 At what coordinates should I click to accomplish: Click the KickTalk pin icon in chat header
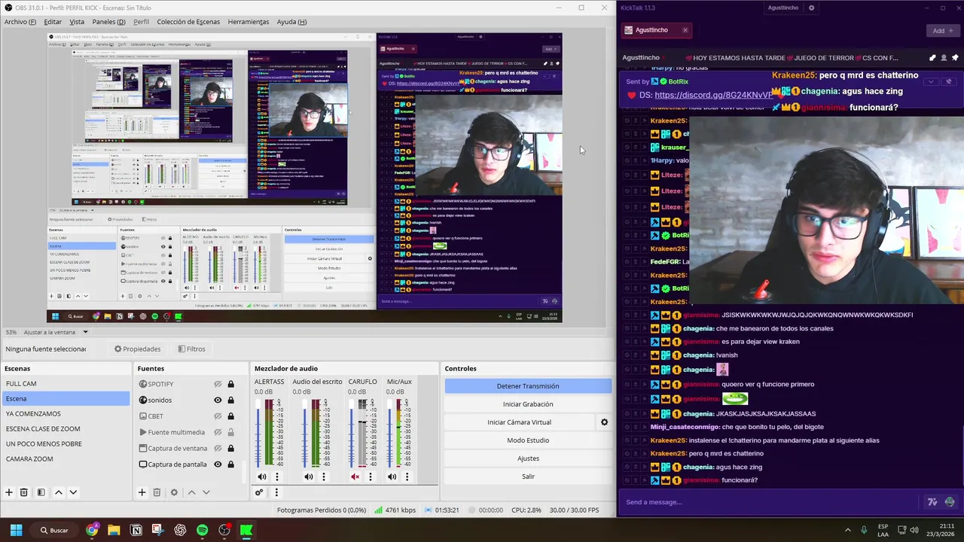click(x=955, y=57)
